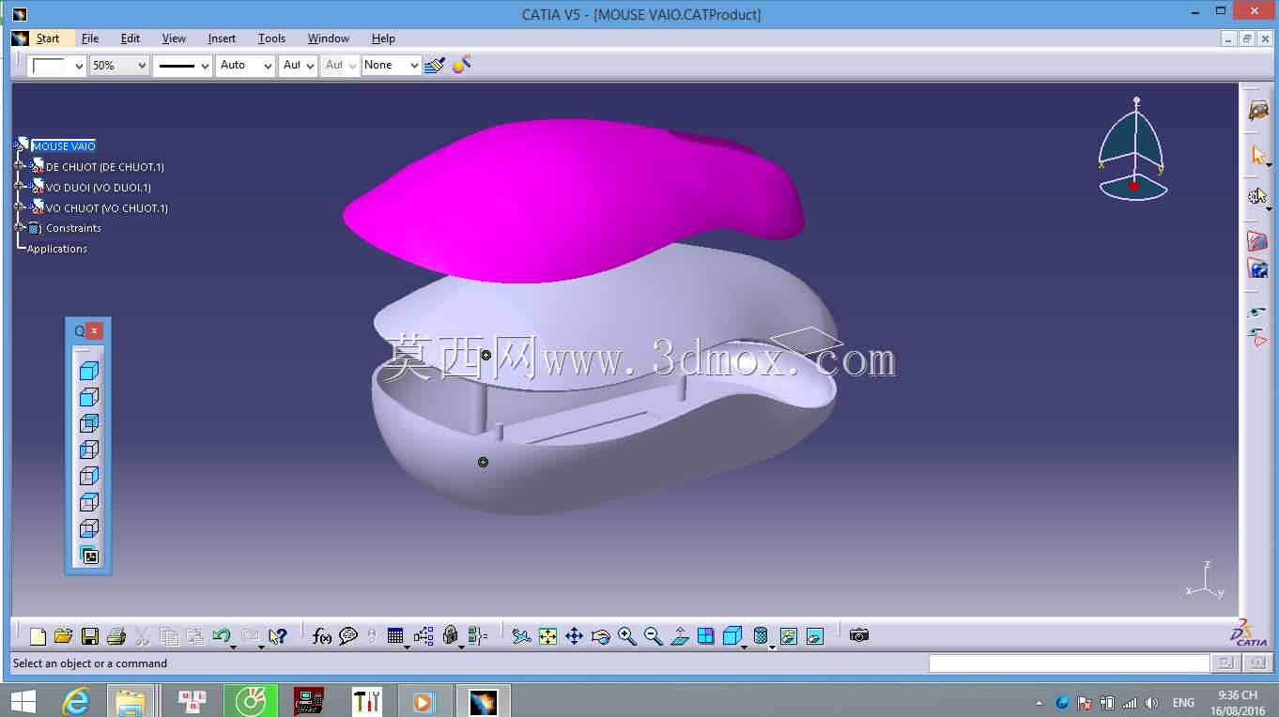
Task: Click the What's This help icon
Action: [277, 636]
